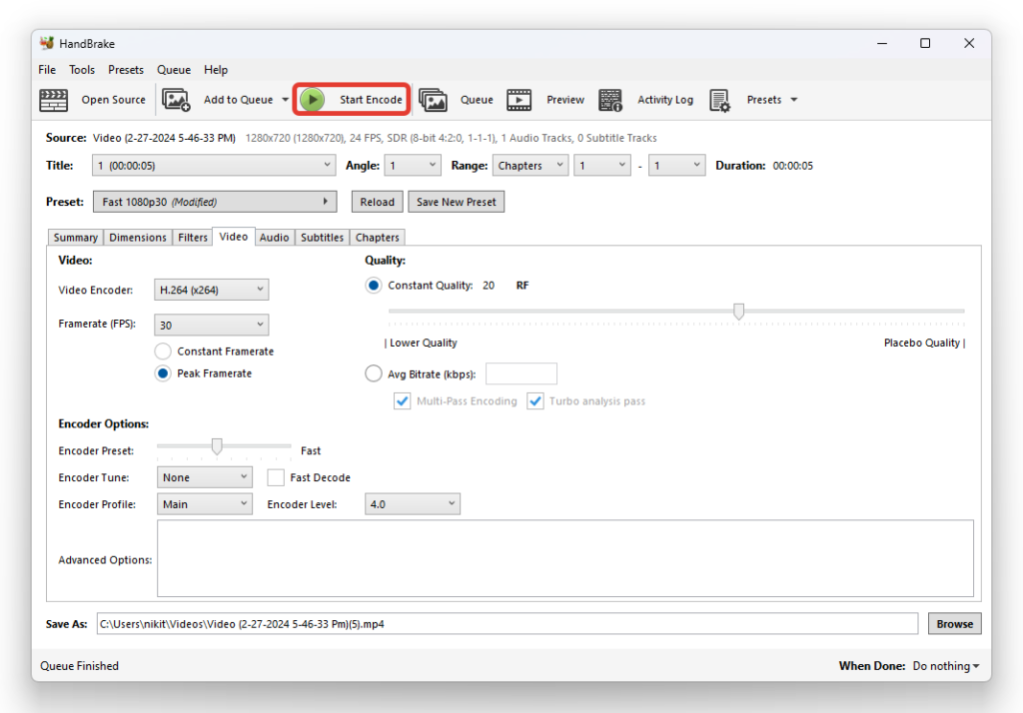Click the Preview filmstrip icon
Image resolution: width=1023 pixels, height=713 pixels.
tap(519, 100)
